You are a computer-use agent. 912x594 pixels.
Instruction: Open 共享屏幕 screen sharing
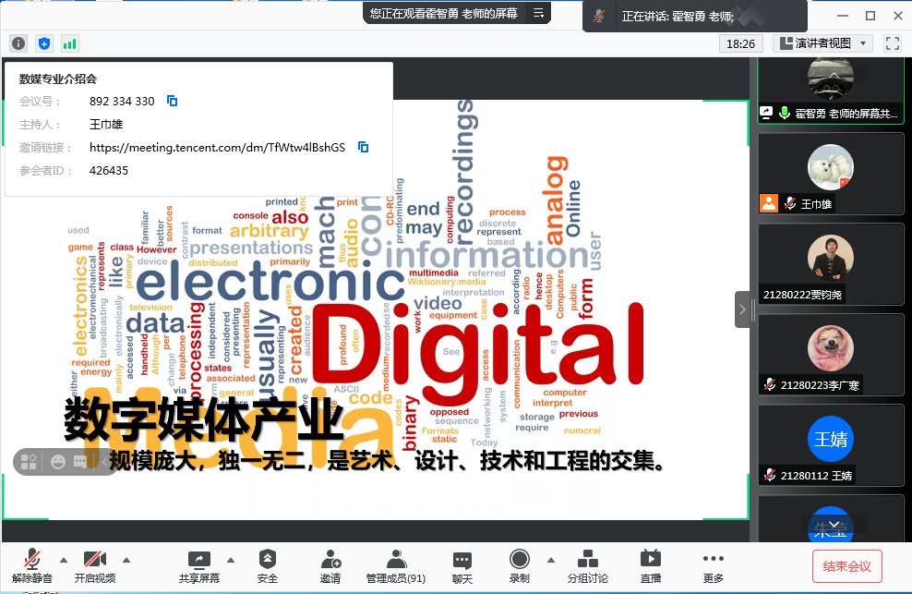[198, 565]
